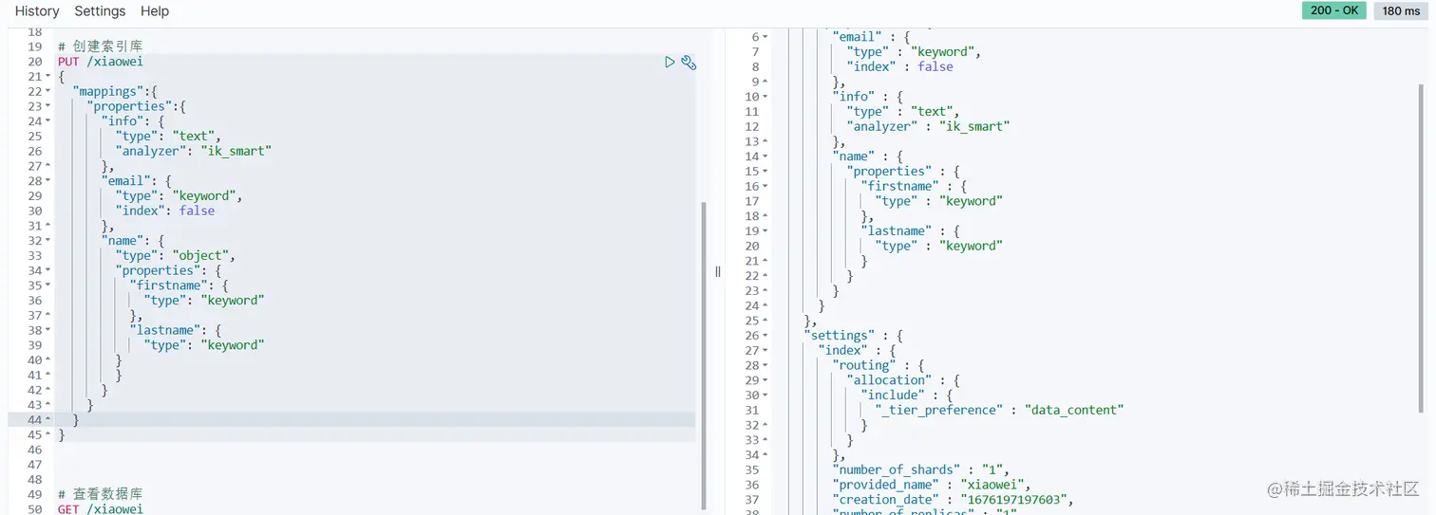1436x515 pixels.
Task: Collapse the "properties" block at request line 23
Action: (48, 106)
